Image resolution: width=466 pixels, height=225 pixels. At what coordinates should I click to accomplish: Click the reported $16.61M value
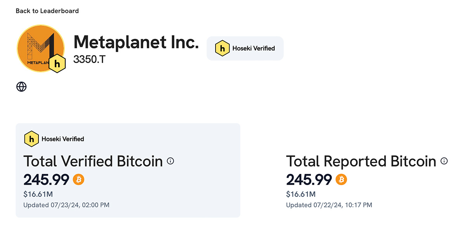click(x=301, y=194)
